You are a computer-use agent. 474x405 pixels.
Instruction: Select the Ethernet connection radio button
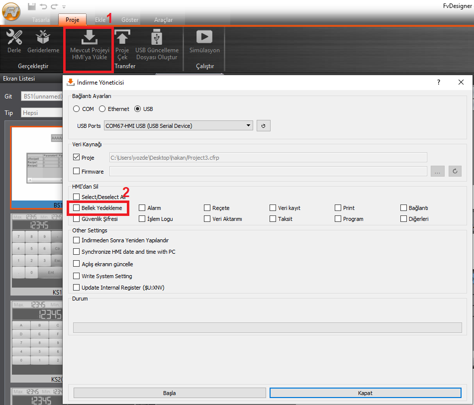tap(102, 109)
